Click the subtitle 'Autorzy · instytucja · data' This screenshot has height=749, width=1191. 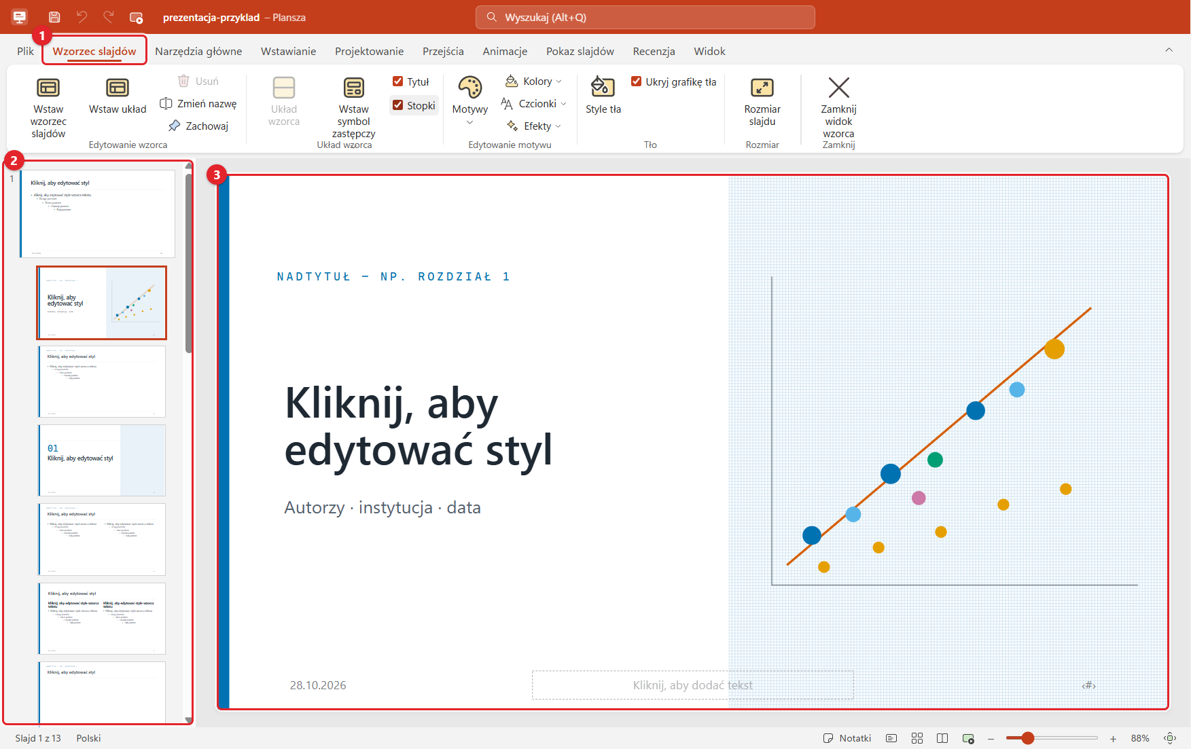(383, 507)
